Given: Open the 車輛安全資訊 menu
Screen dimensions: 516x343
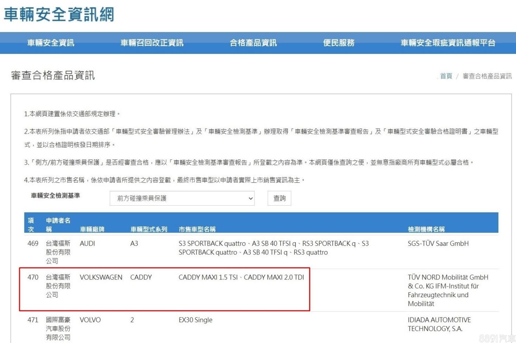Looking at the screenshot, I should [x=51, y=43].
